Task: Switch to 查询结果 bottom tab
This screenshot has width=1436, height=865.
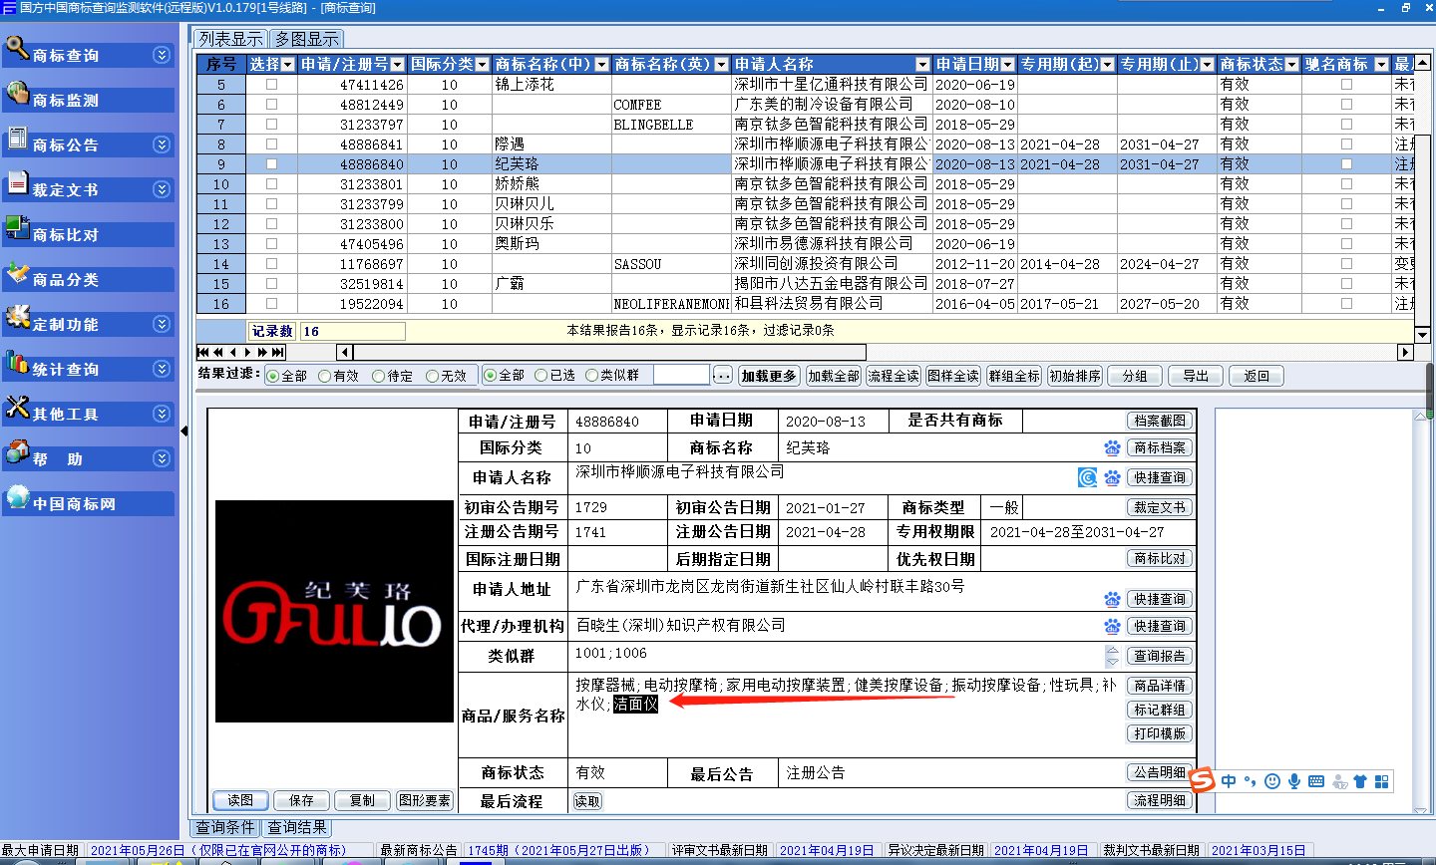Action: (297, 827)
